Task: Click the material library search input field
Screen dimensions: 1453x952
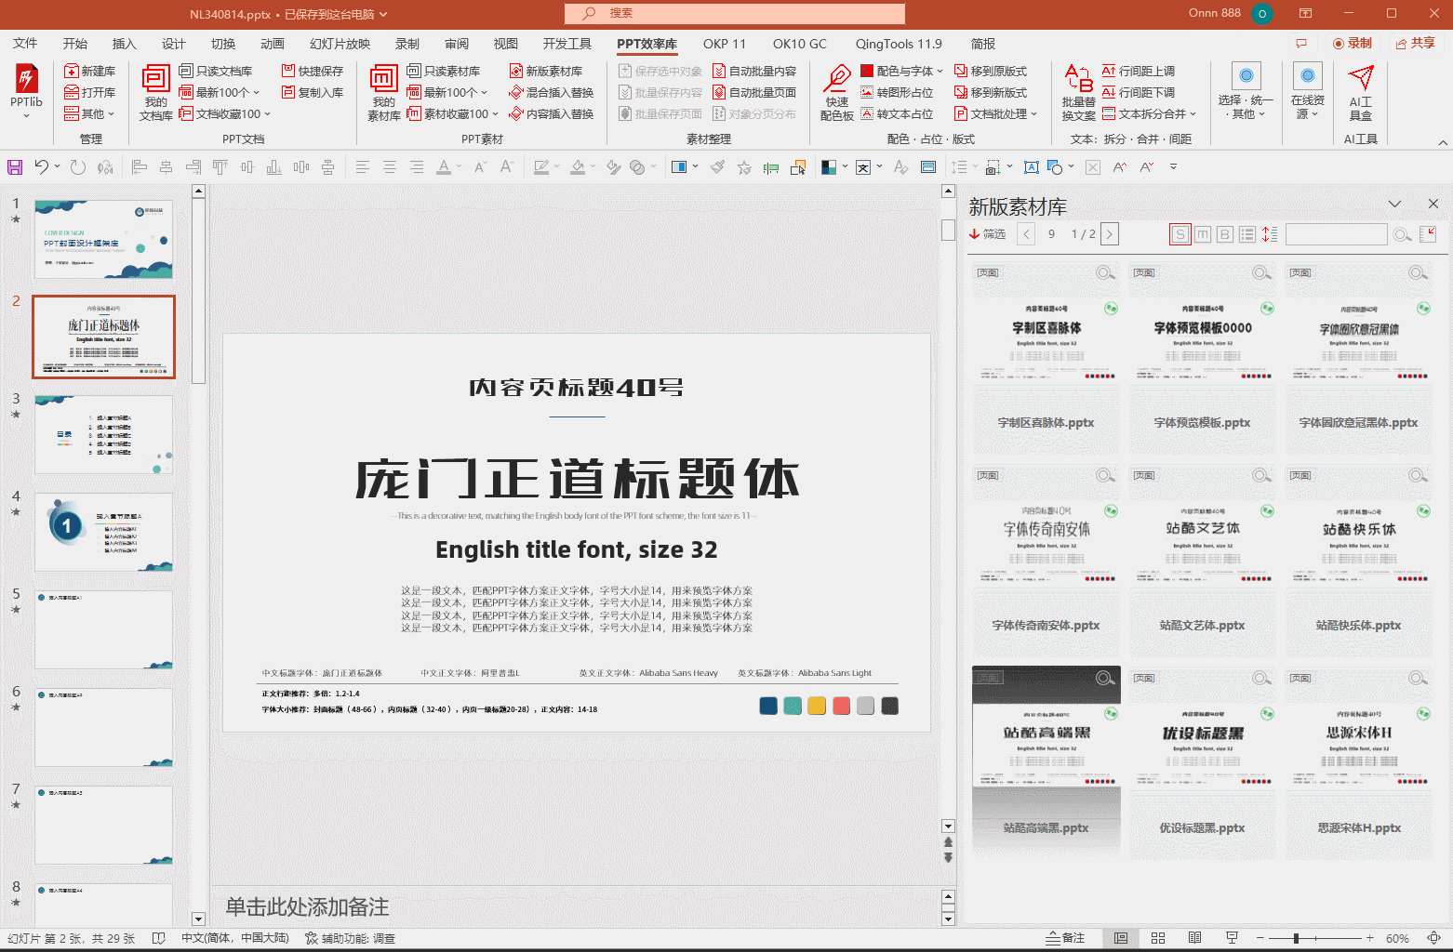Action: (1337, 234)
